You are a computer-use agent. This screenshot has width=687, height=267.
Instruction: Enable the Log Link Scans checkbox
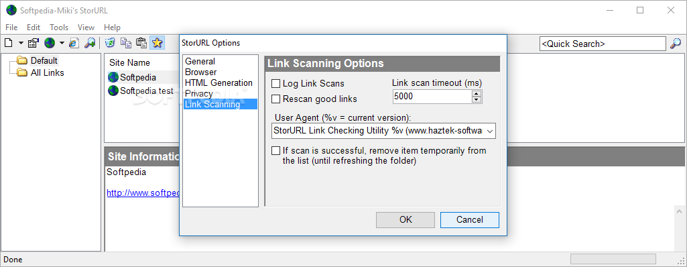pos(275,83)
